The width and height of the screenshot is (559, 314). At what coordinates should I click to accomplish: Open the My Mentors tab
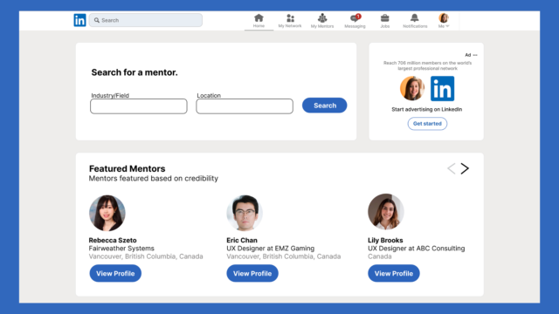point(322,21)
